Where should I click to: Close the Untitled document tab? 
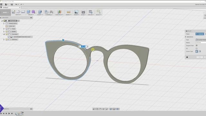[20, 7]
